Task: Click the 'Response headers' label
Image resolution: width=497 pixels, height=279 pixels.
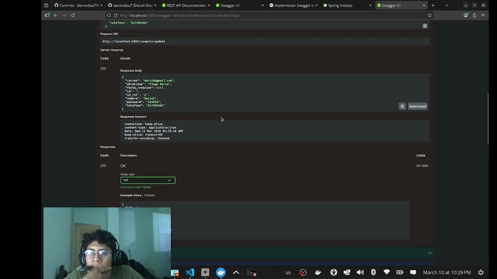Action: (x=133, y=117)
